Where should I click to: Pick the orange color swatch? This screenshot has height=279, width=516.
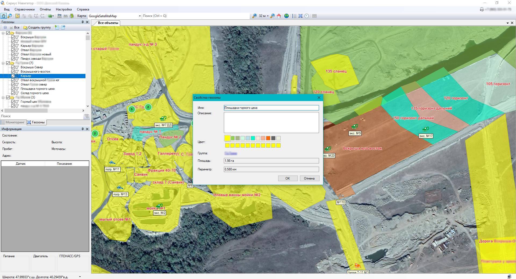click(x=268, y=138)
